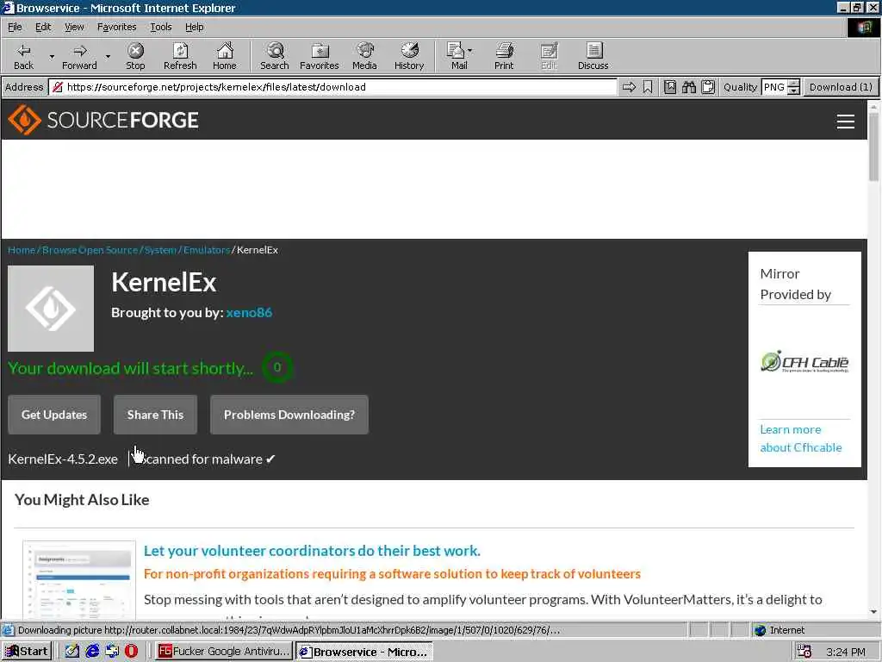Open the Favorites menu
This screenshot has width=882, height=662.
tap(116, 27)
